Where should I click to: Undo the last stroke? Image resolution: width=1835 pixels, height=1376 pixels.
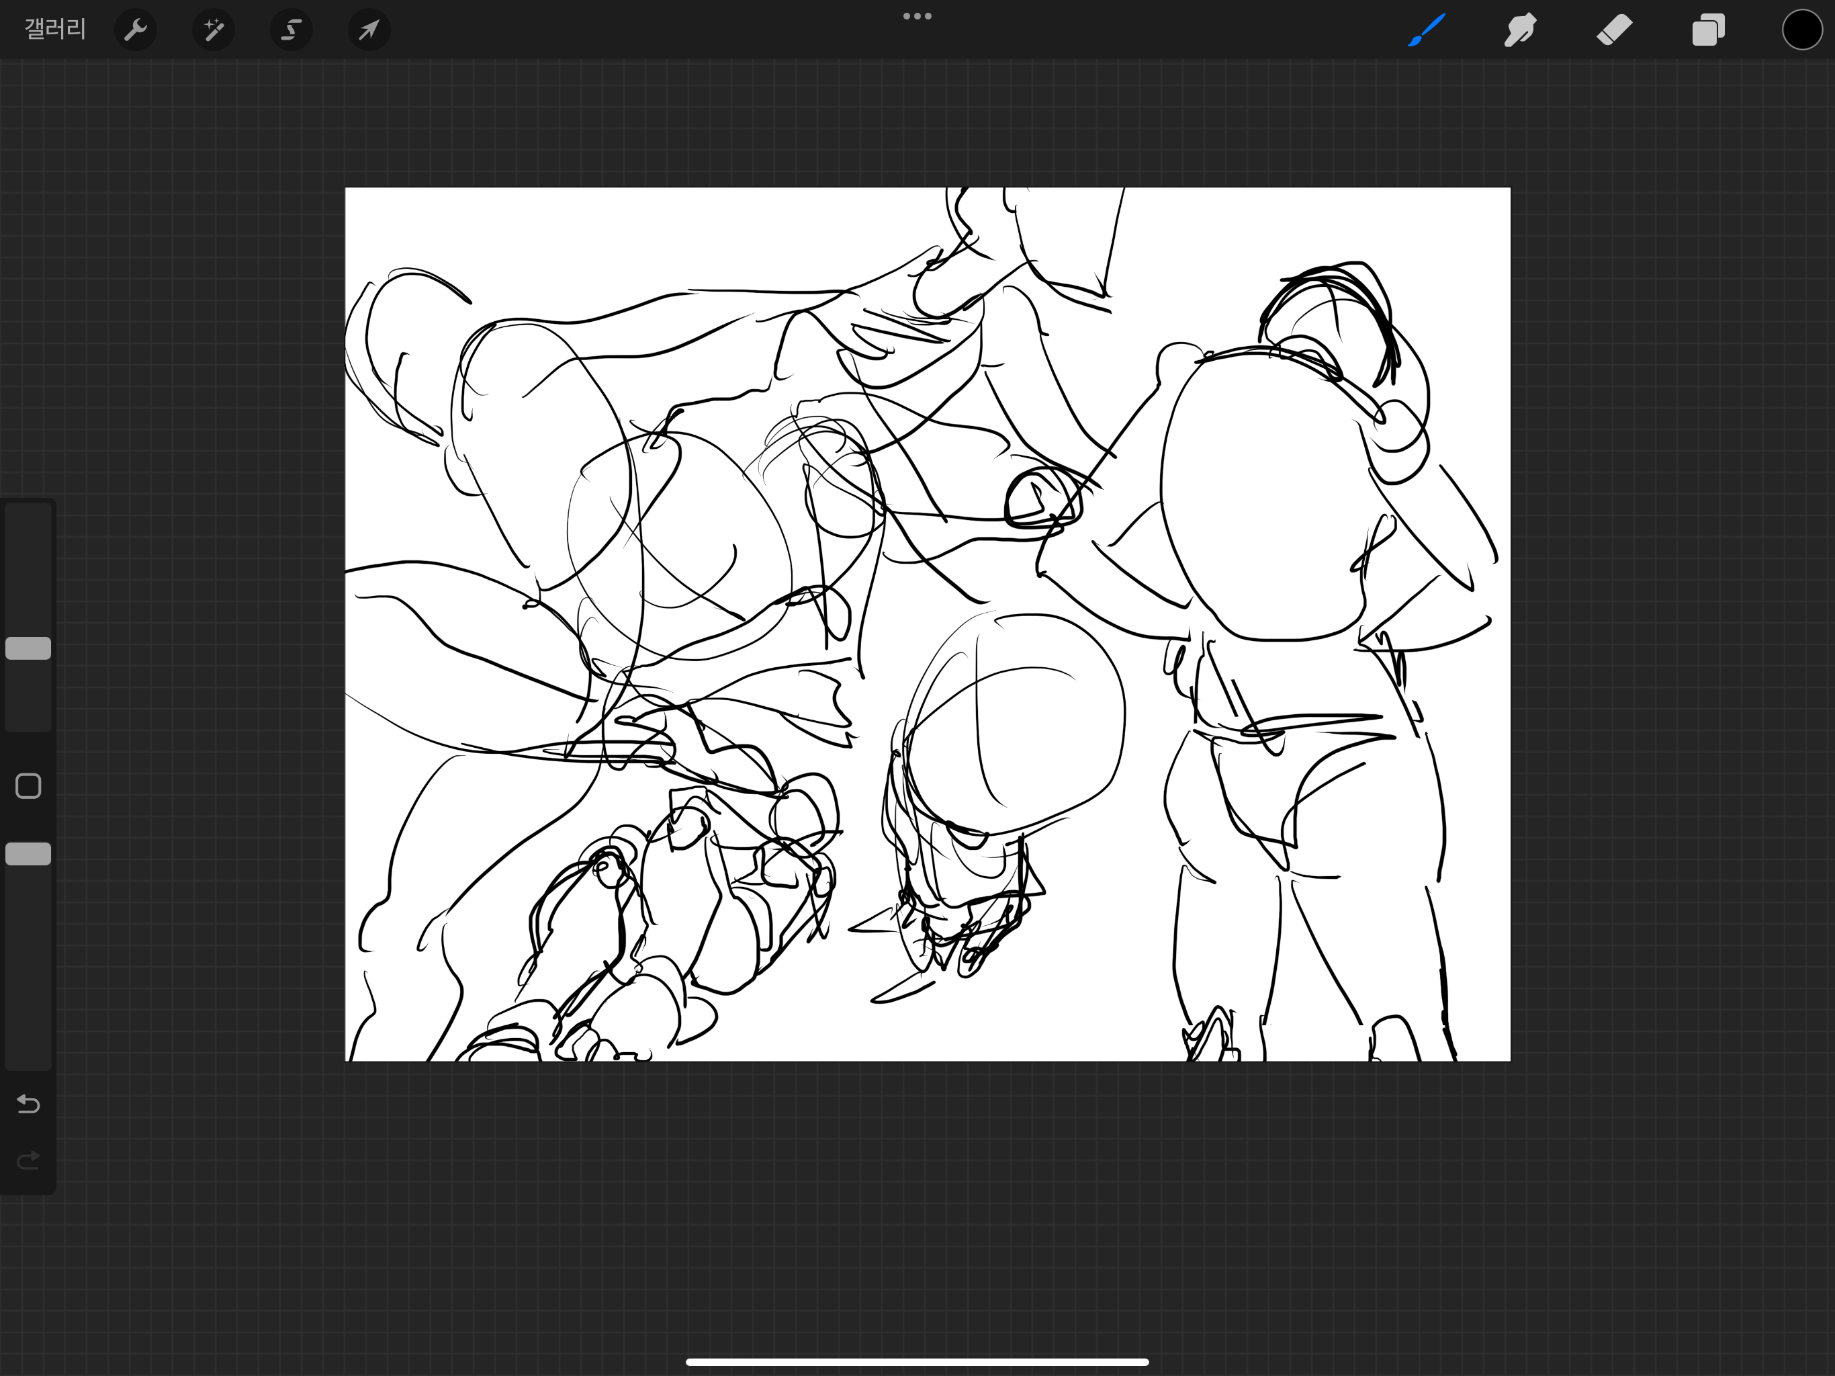[x=28, y=1104]
